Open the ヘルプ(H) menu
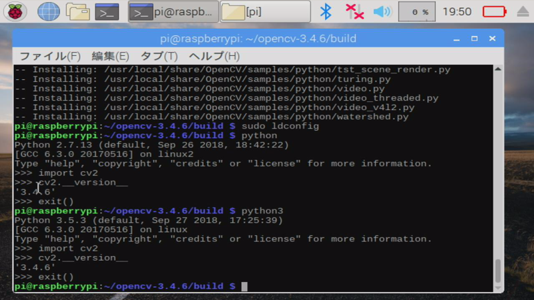534x300 pixels. tap(214, 56)
